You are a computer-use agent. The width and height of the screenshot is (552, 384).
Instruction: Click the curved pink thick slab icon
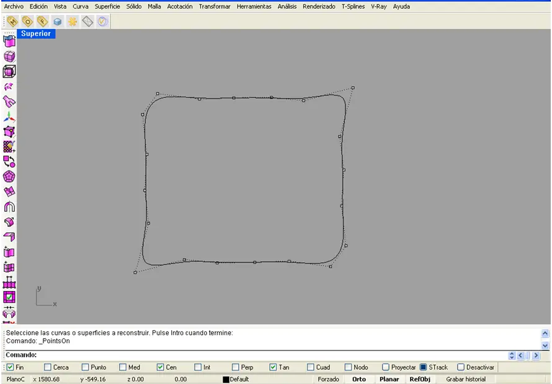click(x=9, y=222)
